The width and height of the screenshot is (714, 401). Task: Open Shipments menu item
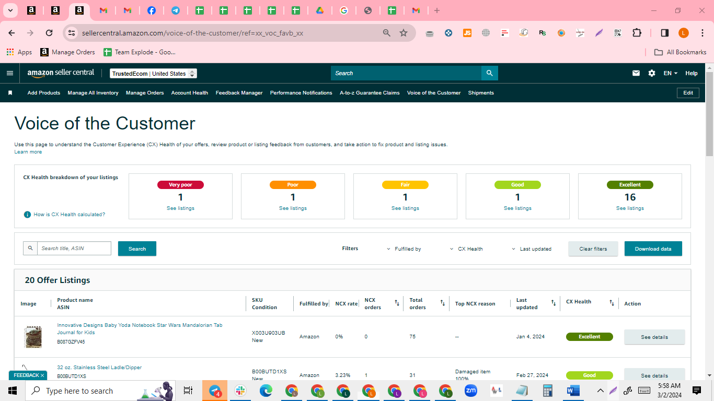pyautogui.click(x=481, y=93)
